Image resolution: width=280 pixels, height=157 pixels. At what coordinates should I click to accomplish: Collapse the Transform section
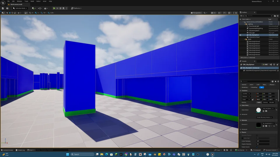[x=240, y=91]
